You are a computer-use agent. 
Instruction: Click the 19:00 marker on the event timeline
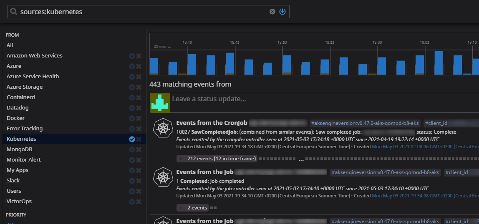coord(377,42)
